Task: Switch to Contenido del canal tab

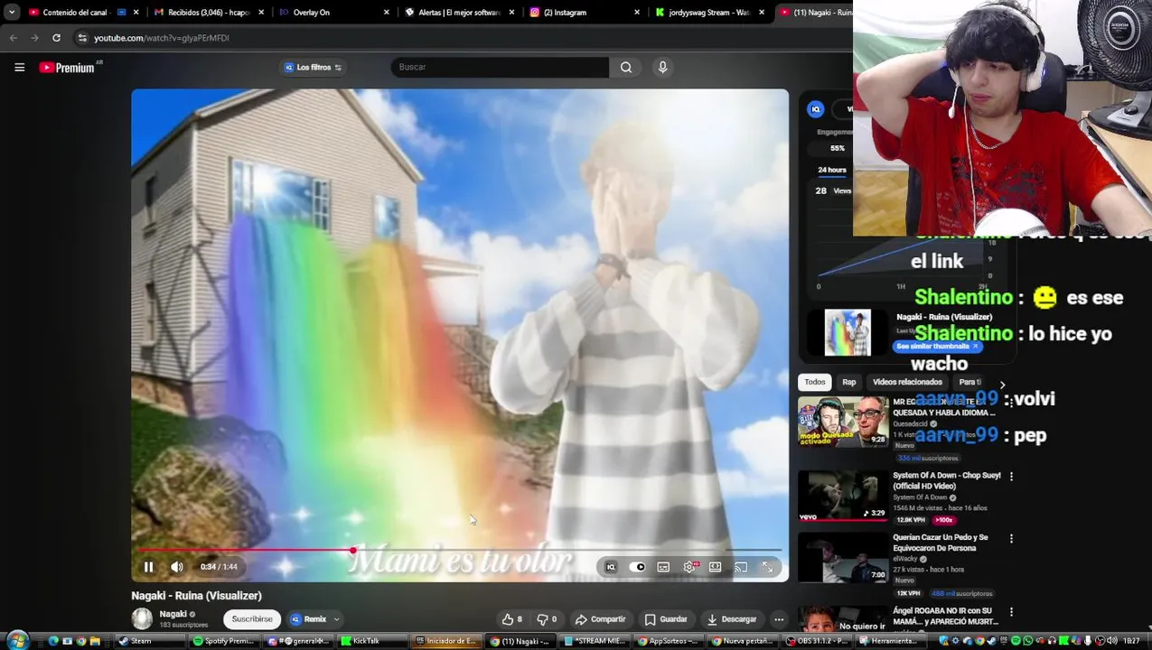Action: click(82, 12)
